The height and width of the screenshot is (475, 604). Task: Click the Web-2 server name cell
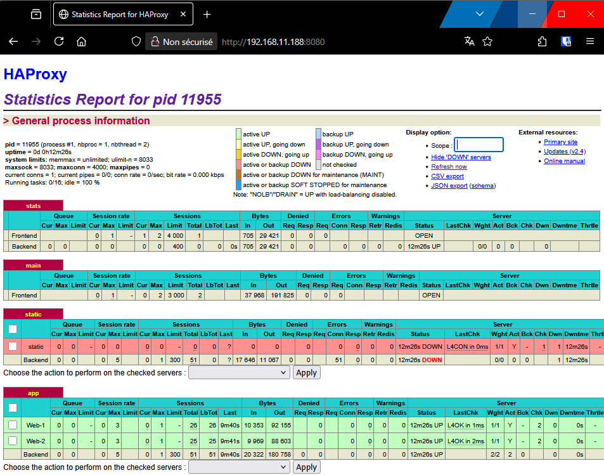[x=36, y=441]
